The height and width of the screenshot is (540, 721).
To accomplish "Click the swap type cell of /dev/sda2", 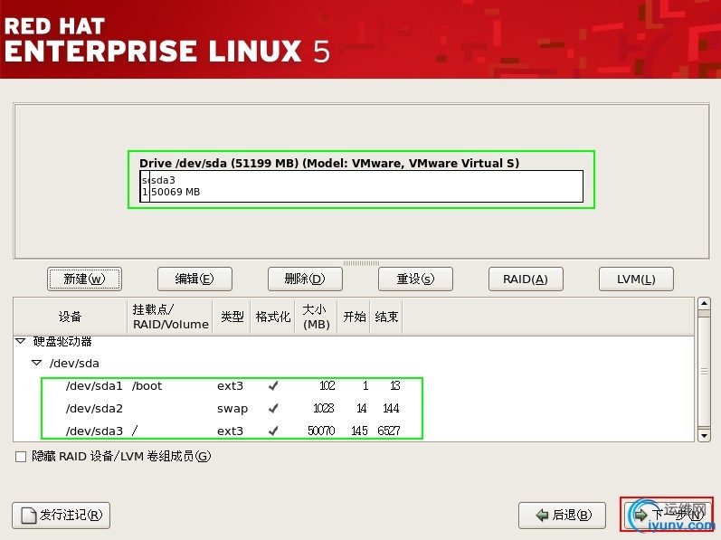I will pyautogui.click(x=232, y=408).
